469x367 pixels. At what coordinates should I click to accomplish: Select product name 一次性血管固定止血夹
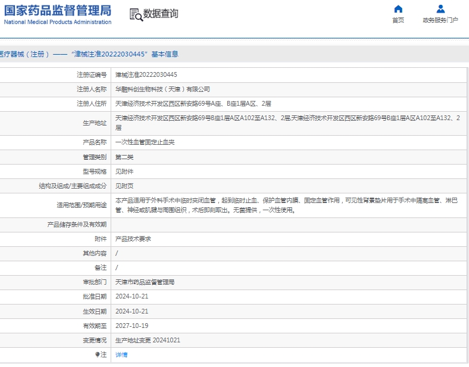click(x=145, y=142)
